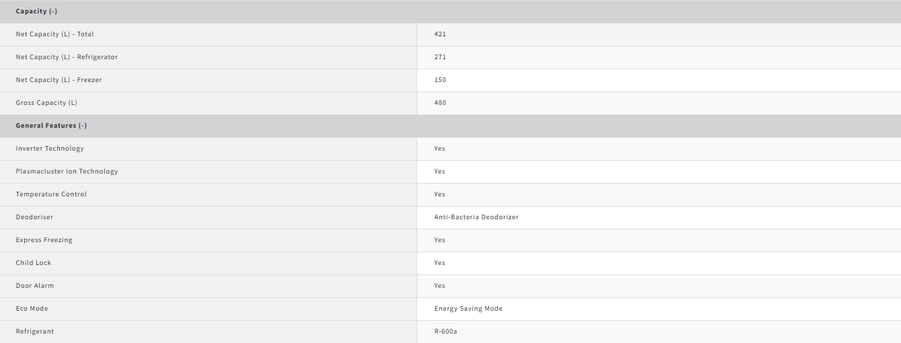The height and width of the screenshot is (343, 901).
Task: Select the Inverter Technology row label
Action: coord(50,149)
